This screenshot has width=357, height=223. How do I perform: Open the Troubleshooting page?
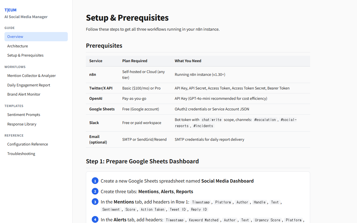point(21,154)
